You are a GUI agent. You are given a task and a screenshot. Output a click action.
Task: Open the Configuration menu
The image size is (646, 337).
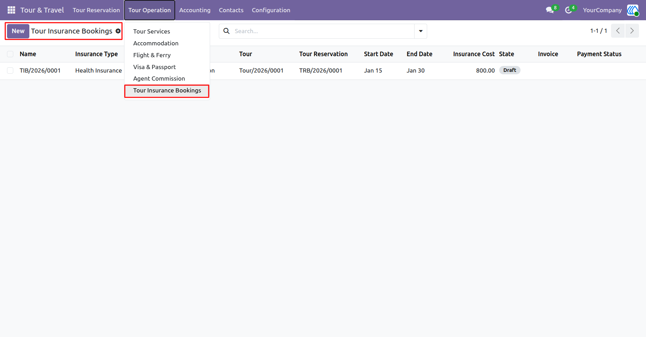(271, 10)
